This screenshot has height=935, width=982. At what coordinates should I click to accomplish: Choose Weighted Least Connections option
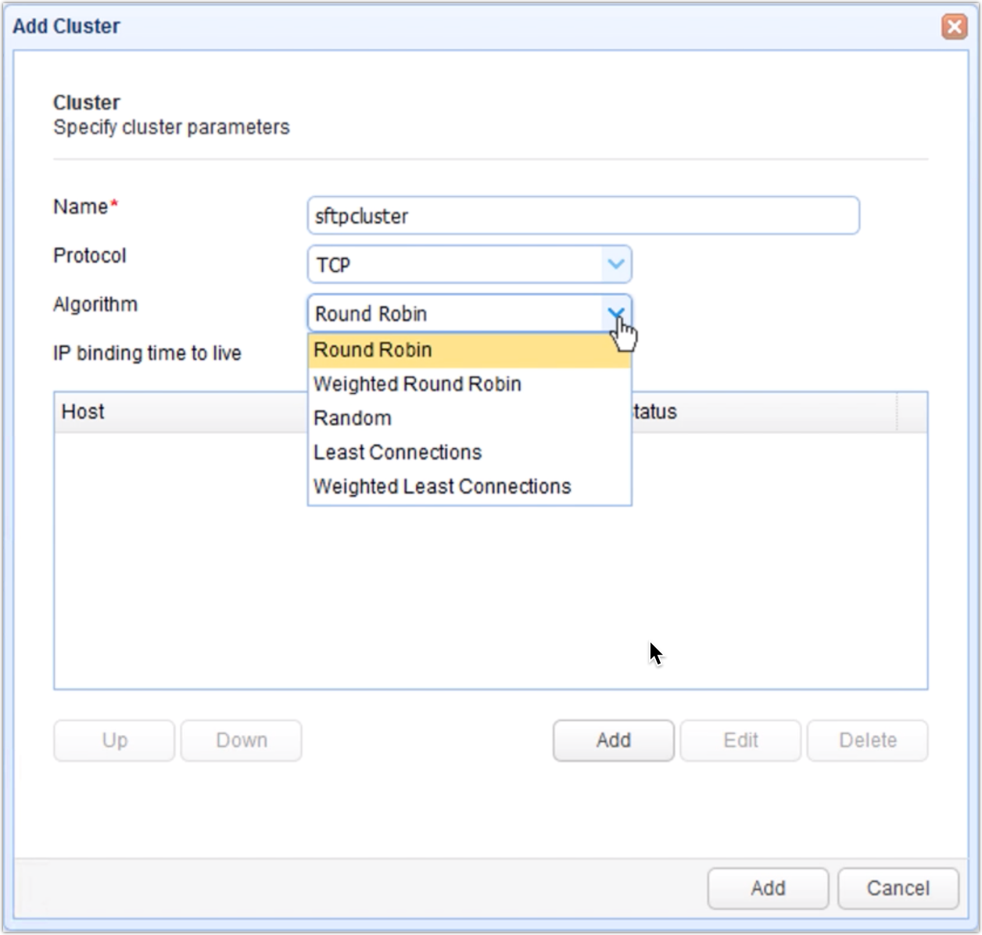(441, 485)
